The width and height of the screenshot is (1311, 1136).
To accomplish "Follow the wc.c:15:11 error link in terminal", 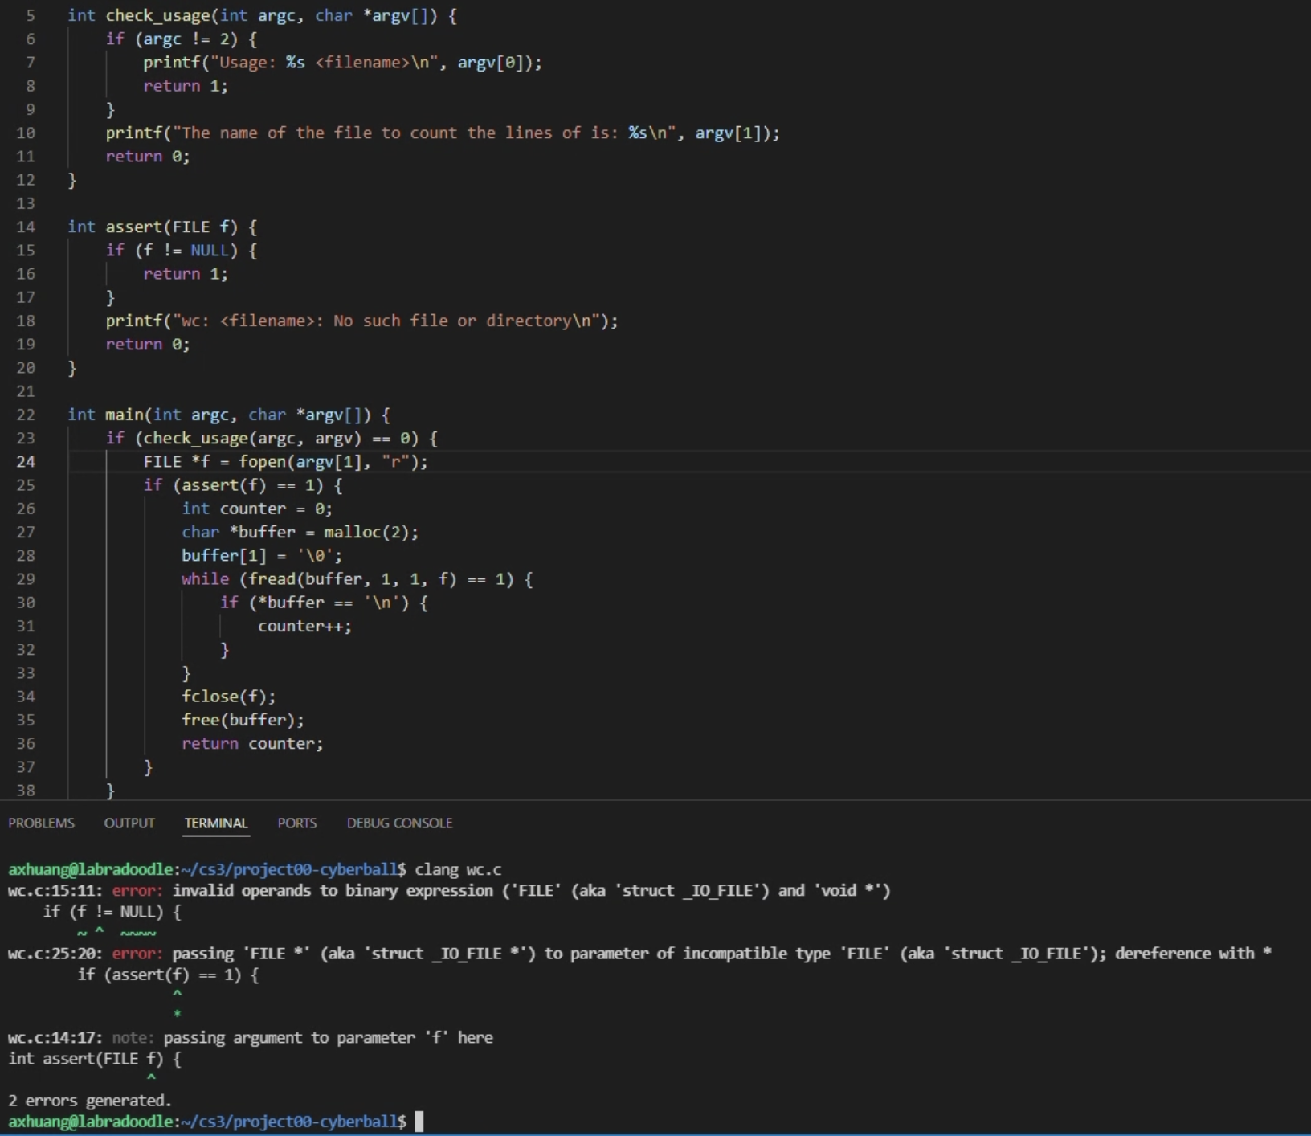I will click(x=55, y=890).
